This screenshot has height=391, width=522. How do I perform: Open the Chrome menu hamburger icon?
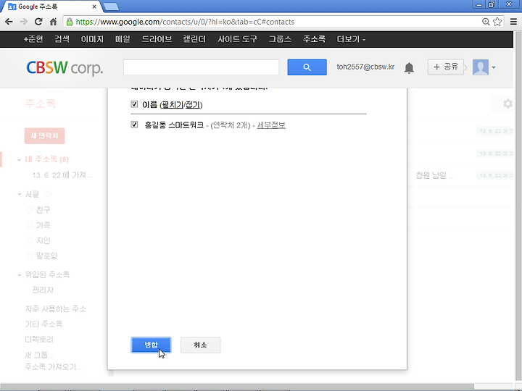pyautogui.click(x=514, y=22)
